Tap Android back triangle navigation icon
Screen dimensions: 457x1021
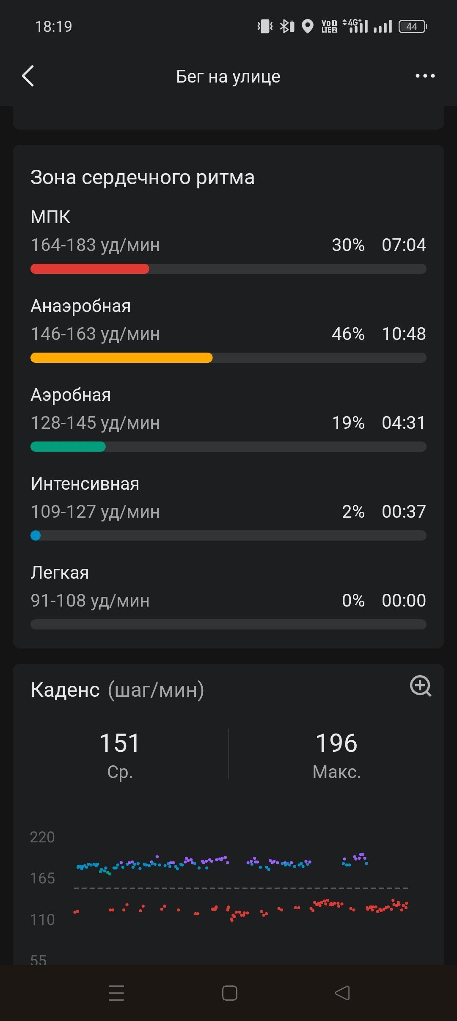click(x=342, y=993)
